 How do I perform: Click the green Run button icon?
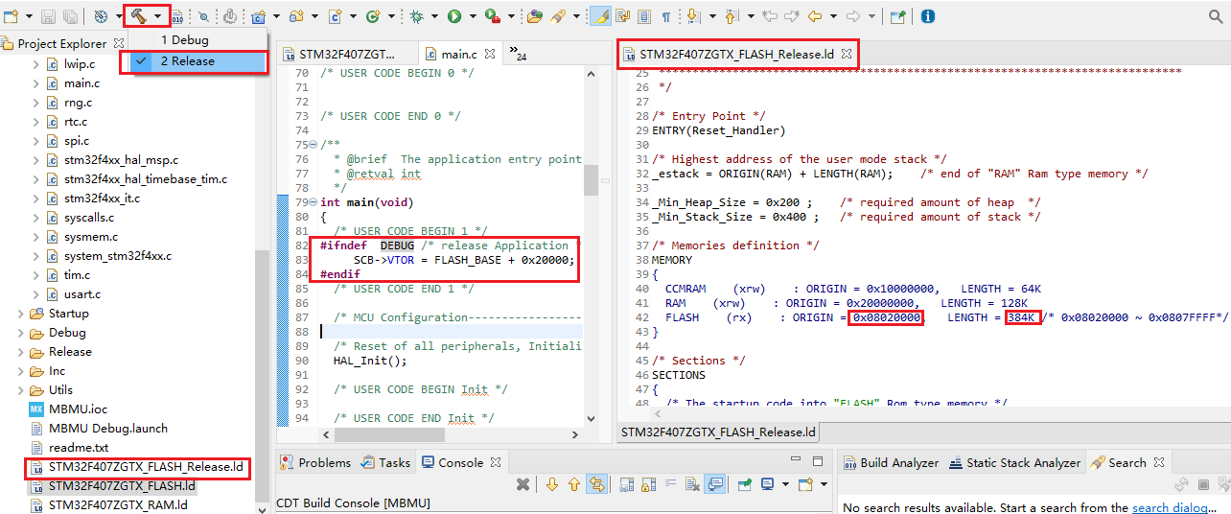[454, 16]
